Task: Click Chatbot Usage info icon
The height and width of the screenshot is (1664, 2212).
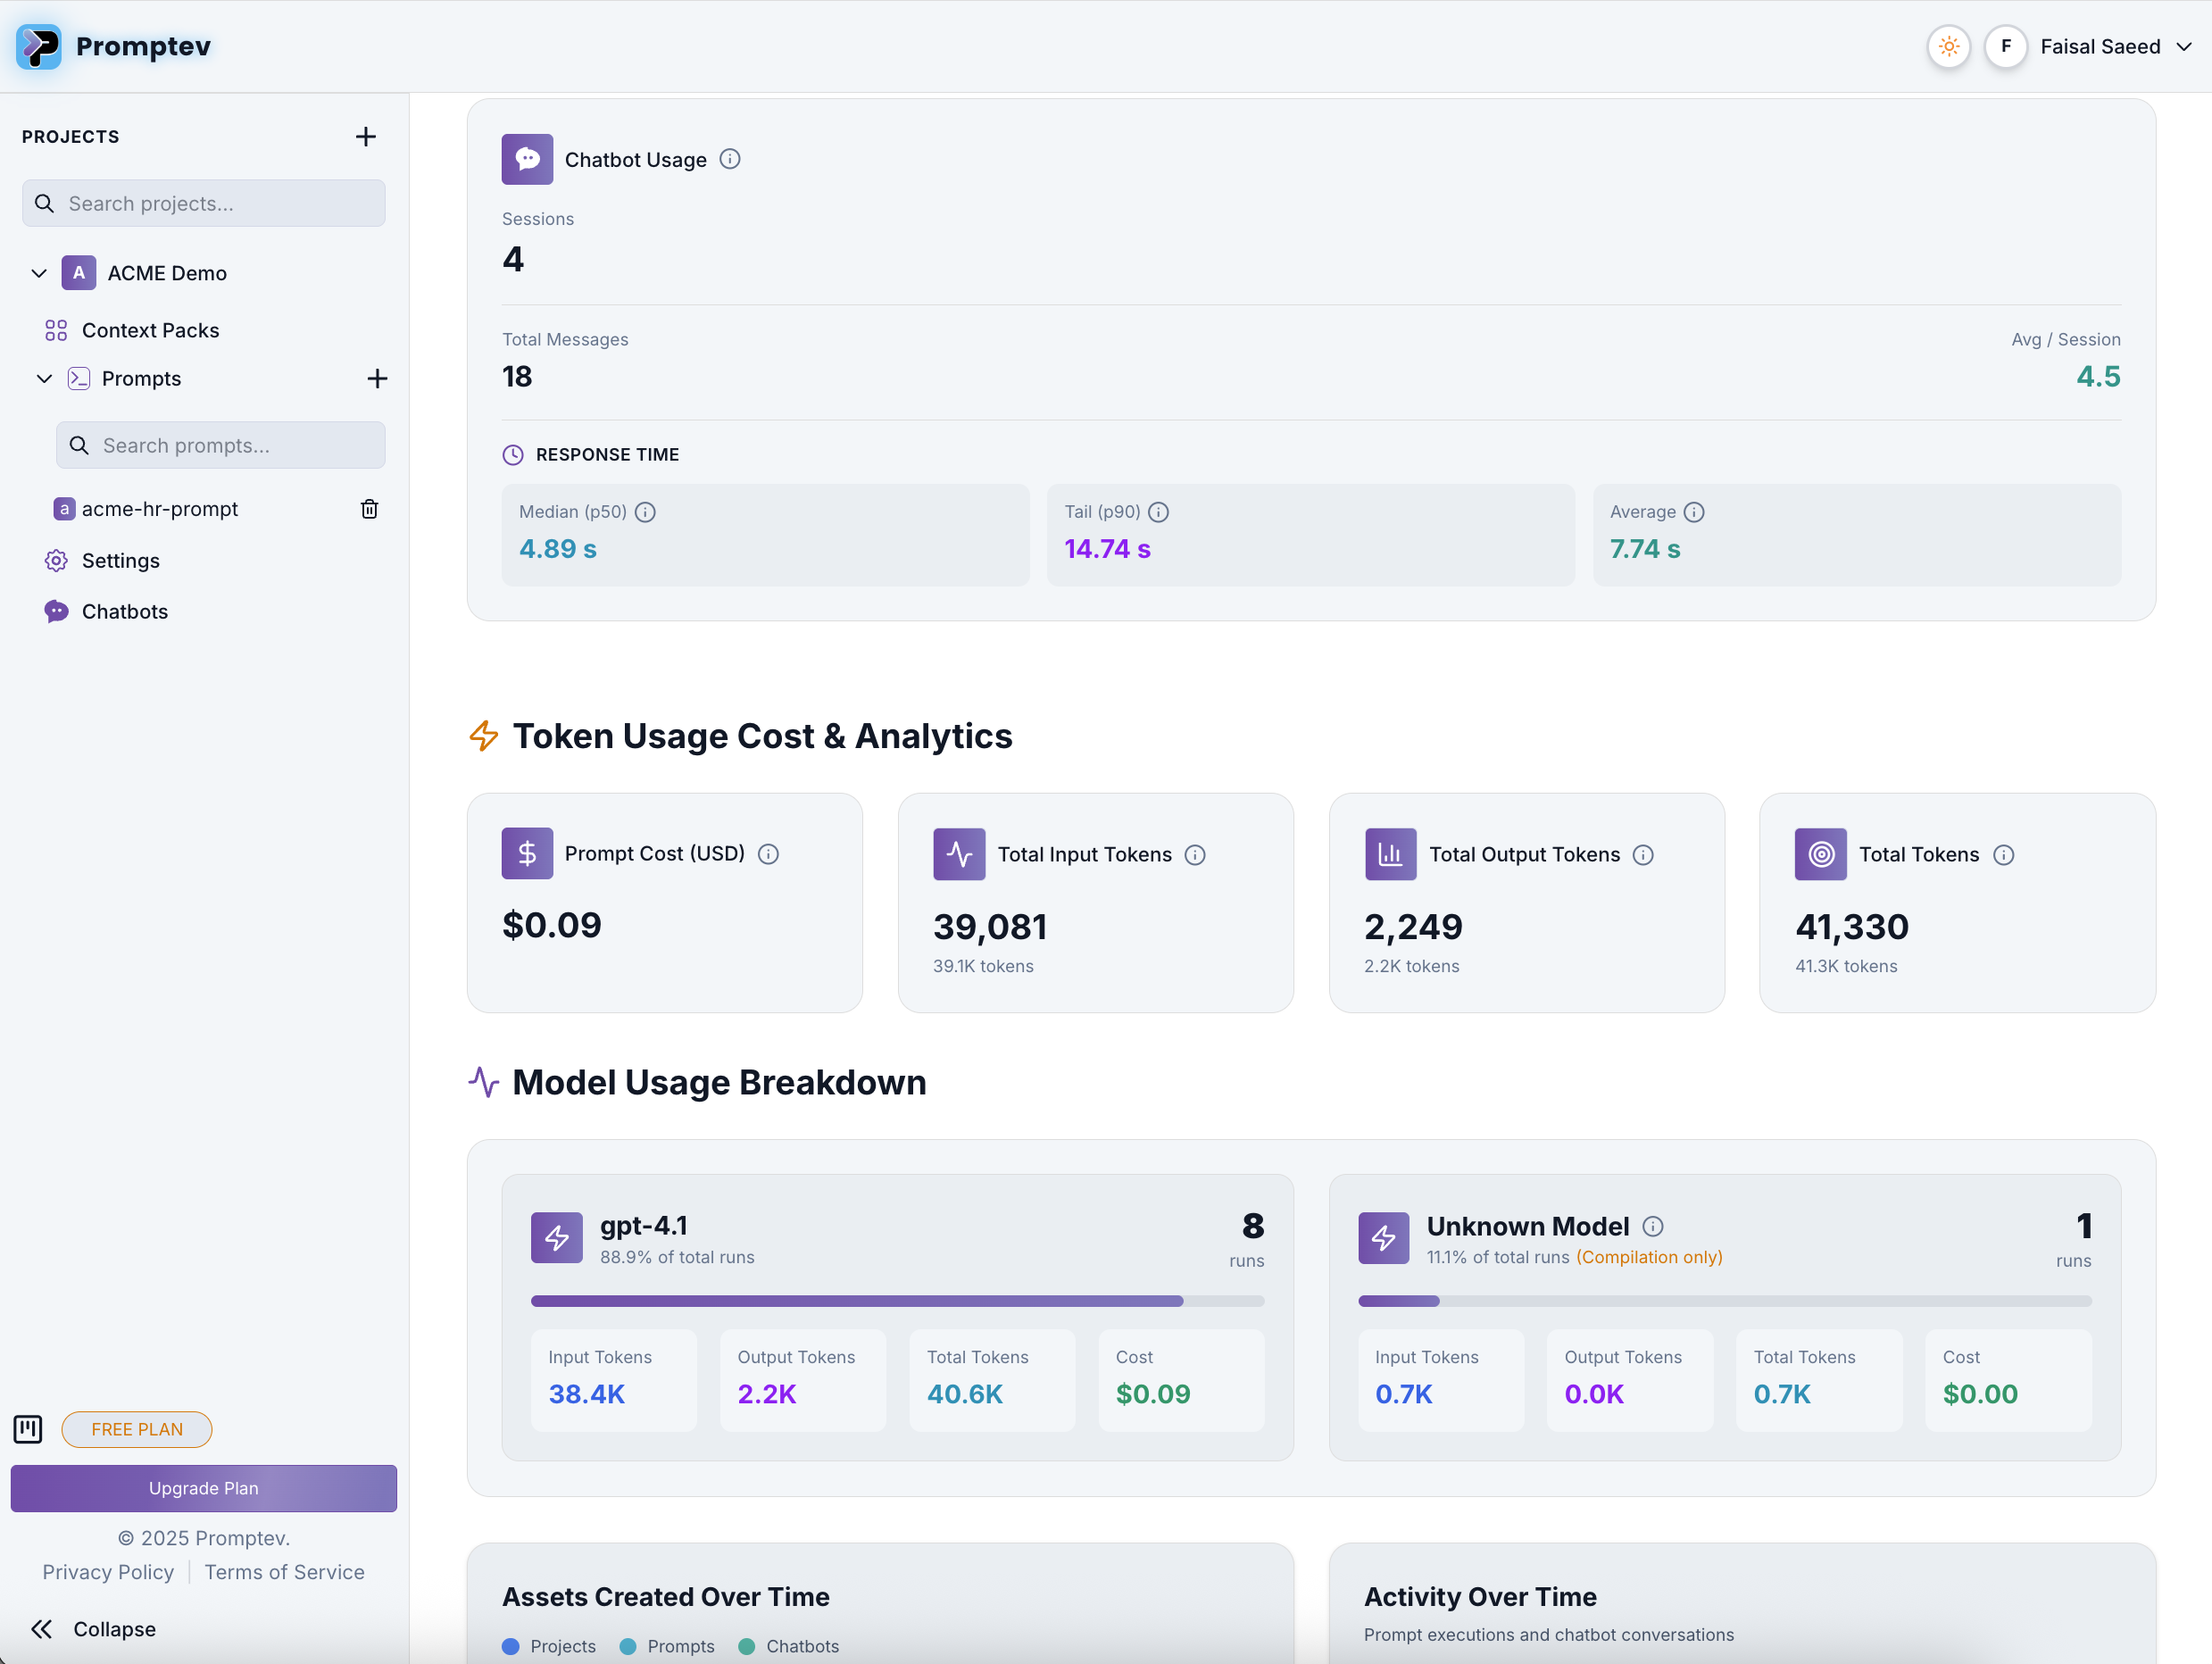Action: [730, 160]
